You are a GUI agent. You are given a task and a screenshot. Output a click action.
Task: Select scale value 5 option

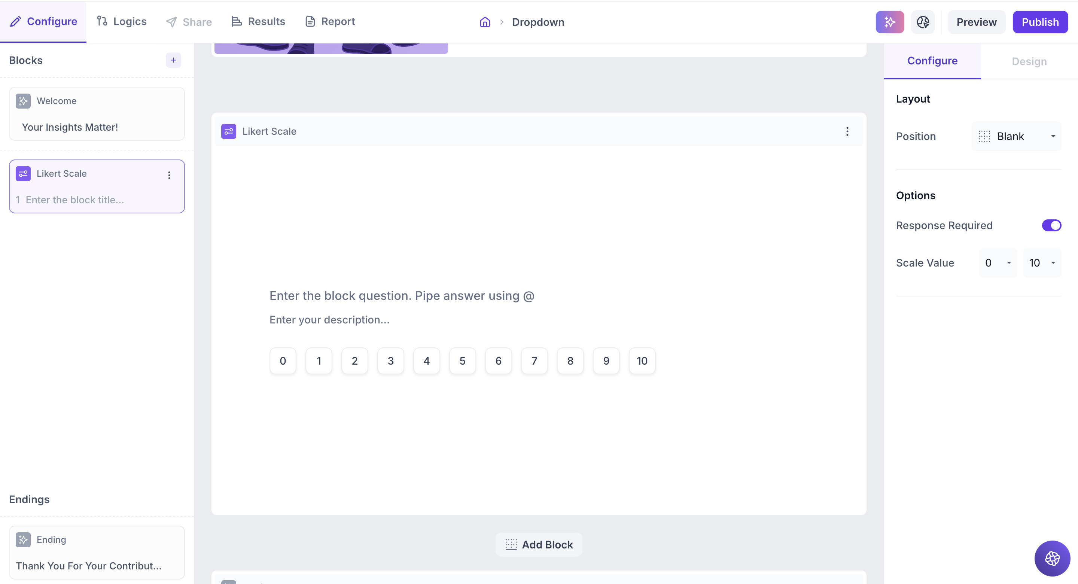(x=462, y=361)
